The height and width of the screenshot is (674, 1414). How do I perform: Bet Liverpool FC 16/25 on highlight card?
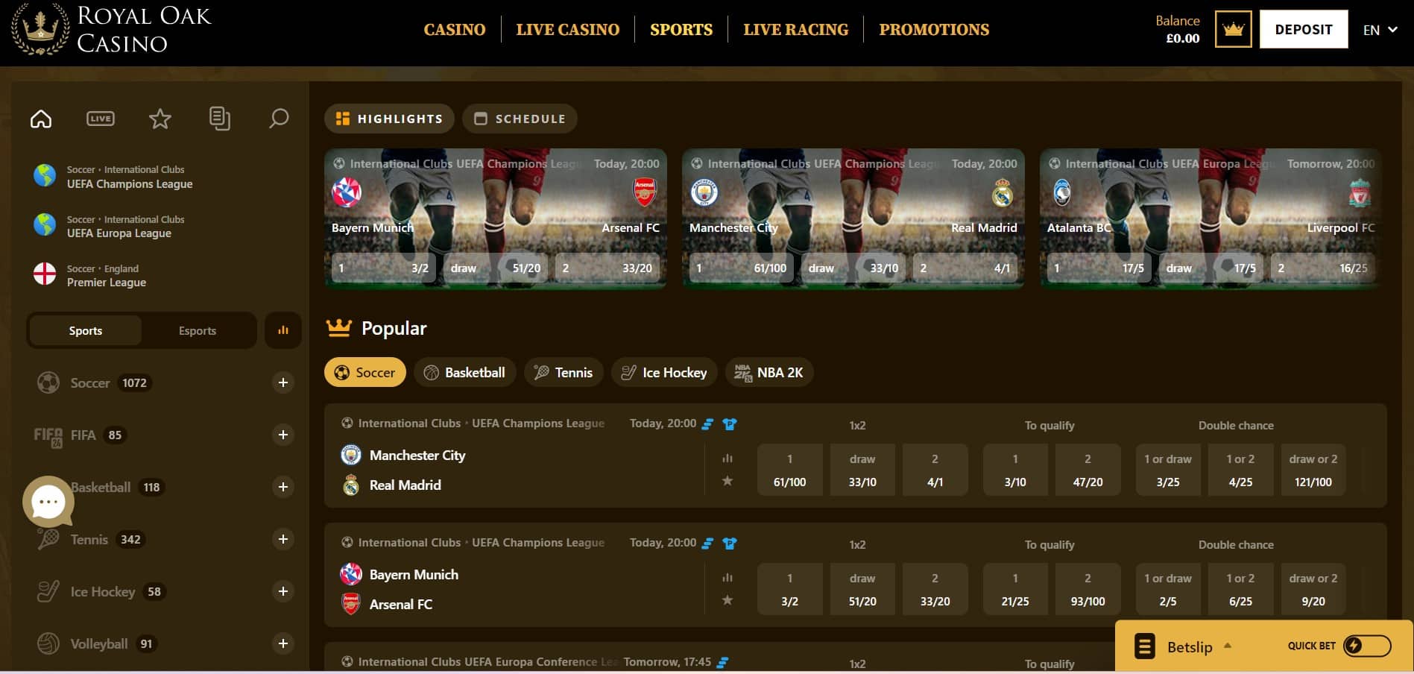[1323, 268]
